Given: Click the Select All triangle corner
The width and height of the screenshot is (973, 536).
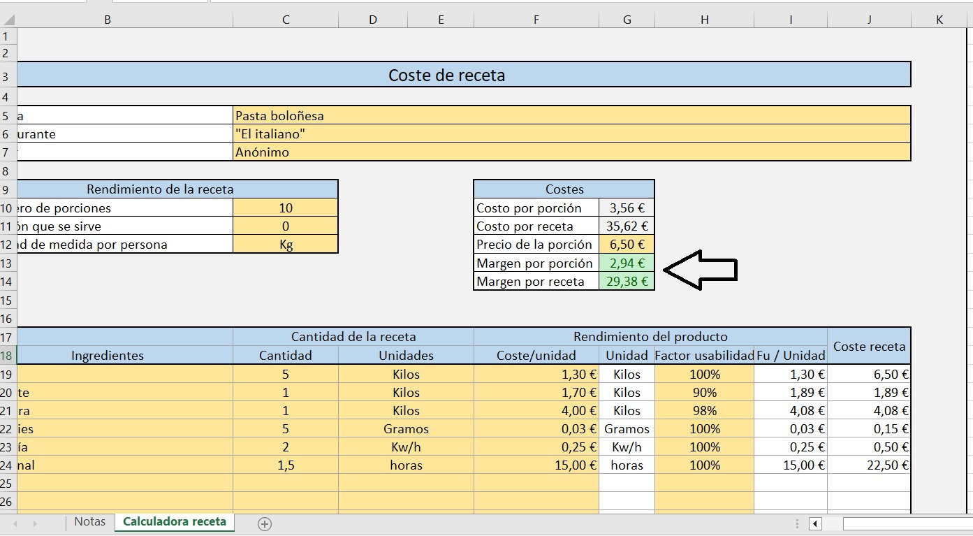Looking at the screenshot, I should point(8,18).
